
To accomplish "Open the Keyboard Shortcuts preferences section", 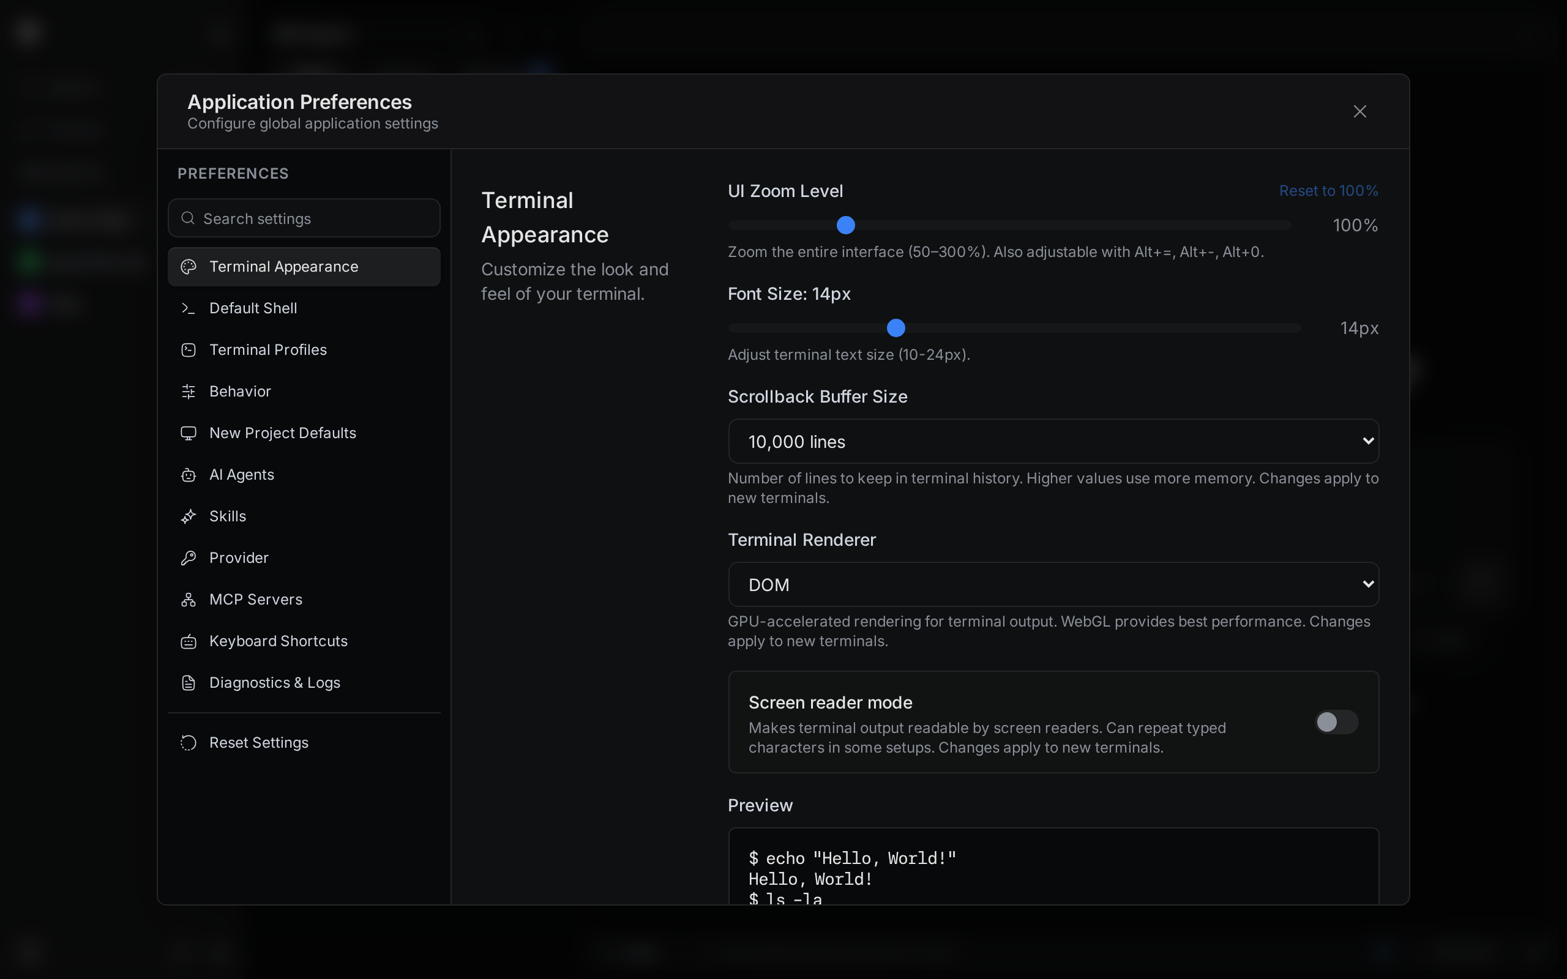I will click(x=304, y=641).
